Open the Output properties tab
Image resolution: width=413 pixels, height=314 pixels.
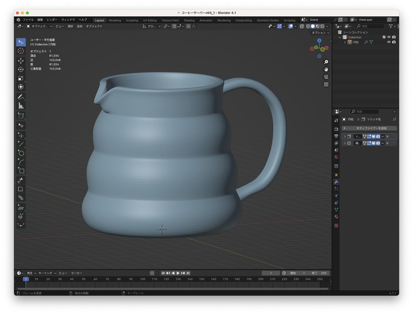(336, 136)
